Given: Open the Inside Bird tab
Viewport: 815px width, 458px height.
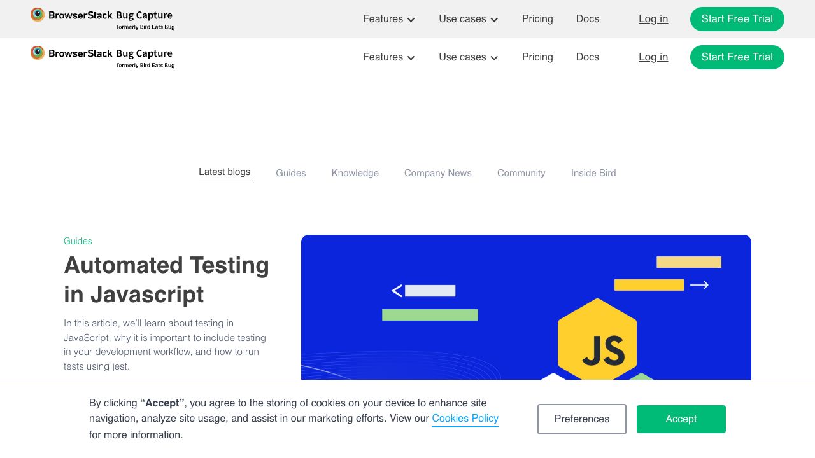Looking at the screenshot, I should click(593, 173).
